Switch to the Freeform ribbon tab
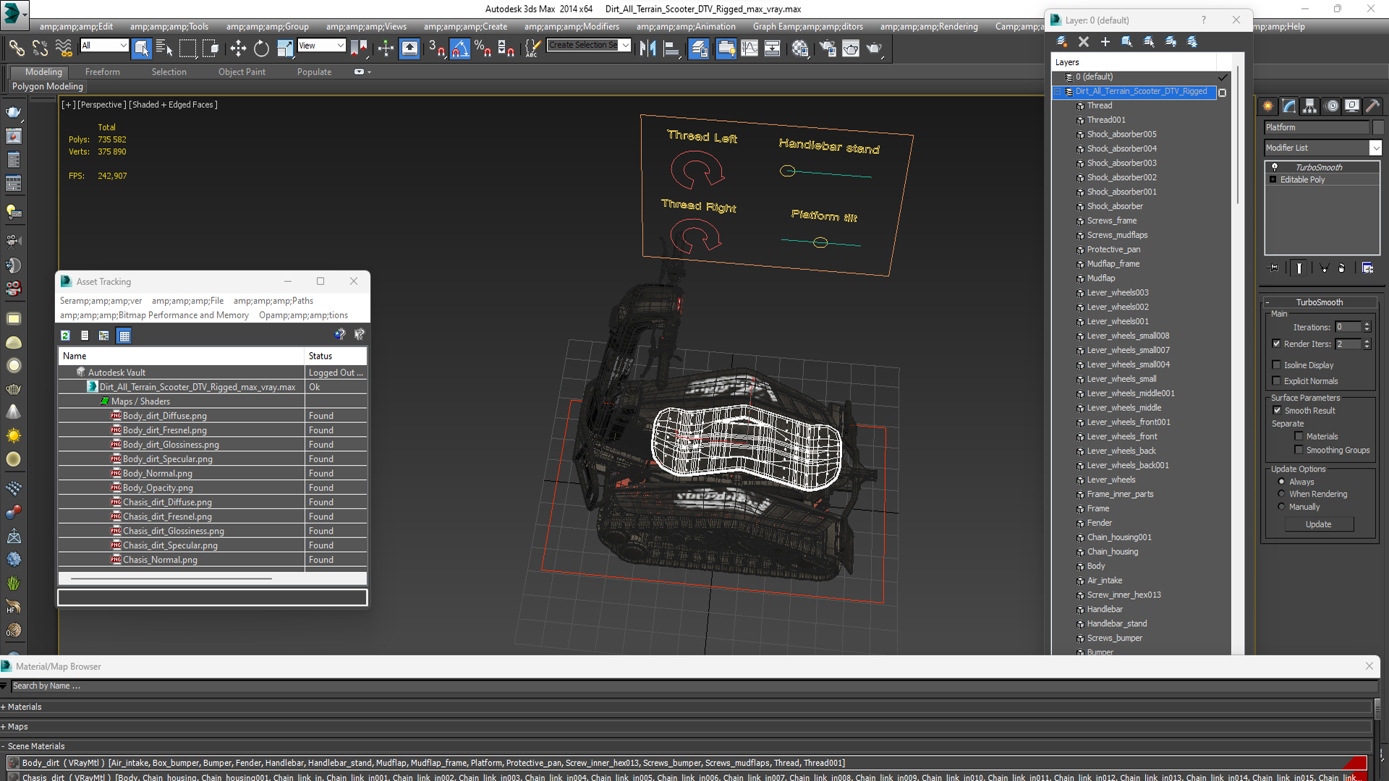Image resolution: width=1389 pixels, height=781 pixels. (102, 72)
